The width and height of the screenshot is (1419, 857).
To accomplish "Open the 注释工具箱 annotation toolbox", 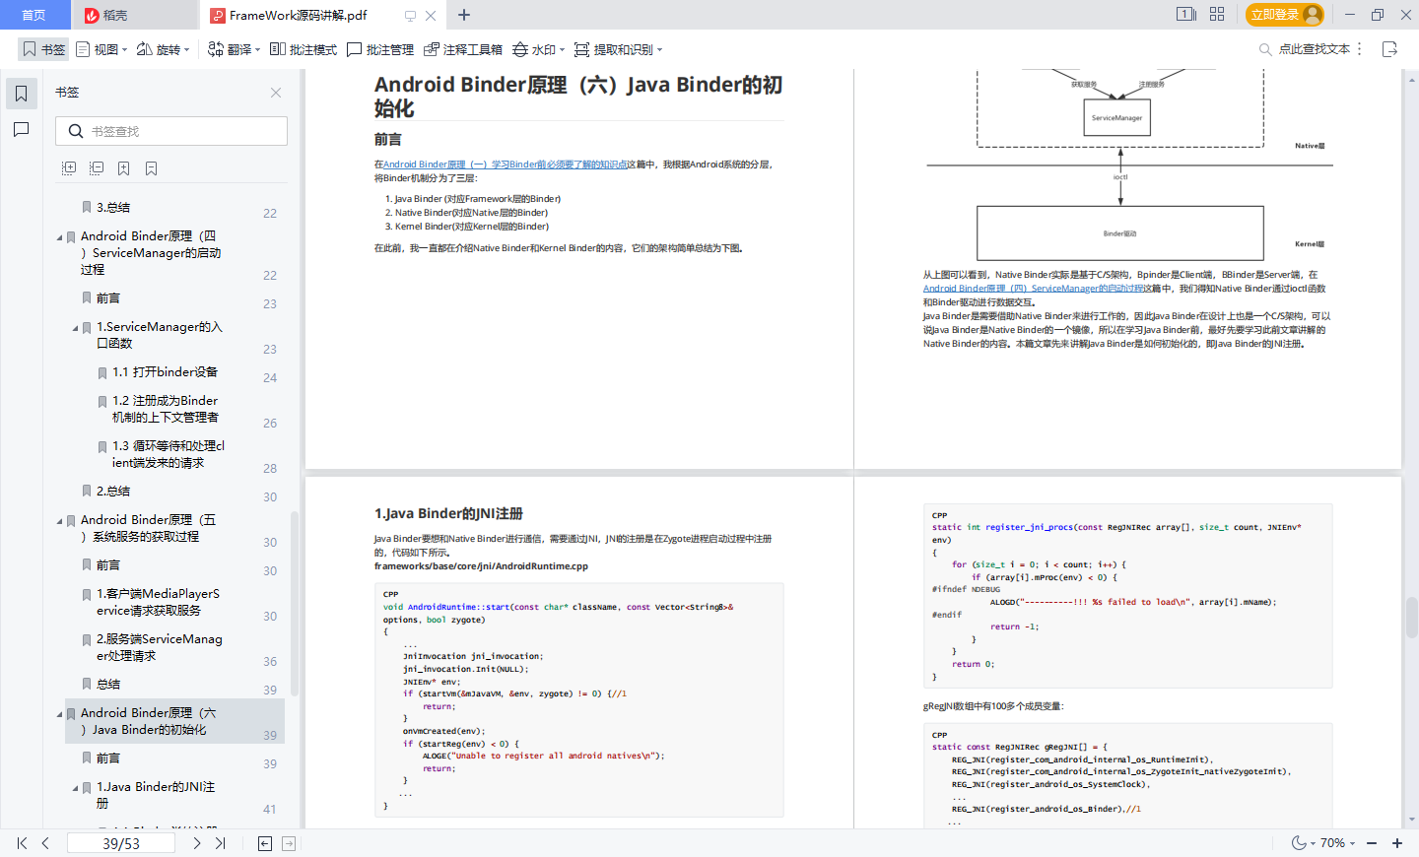I will (463, 49).
